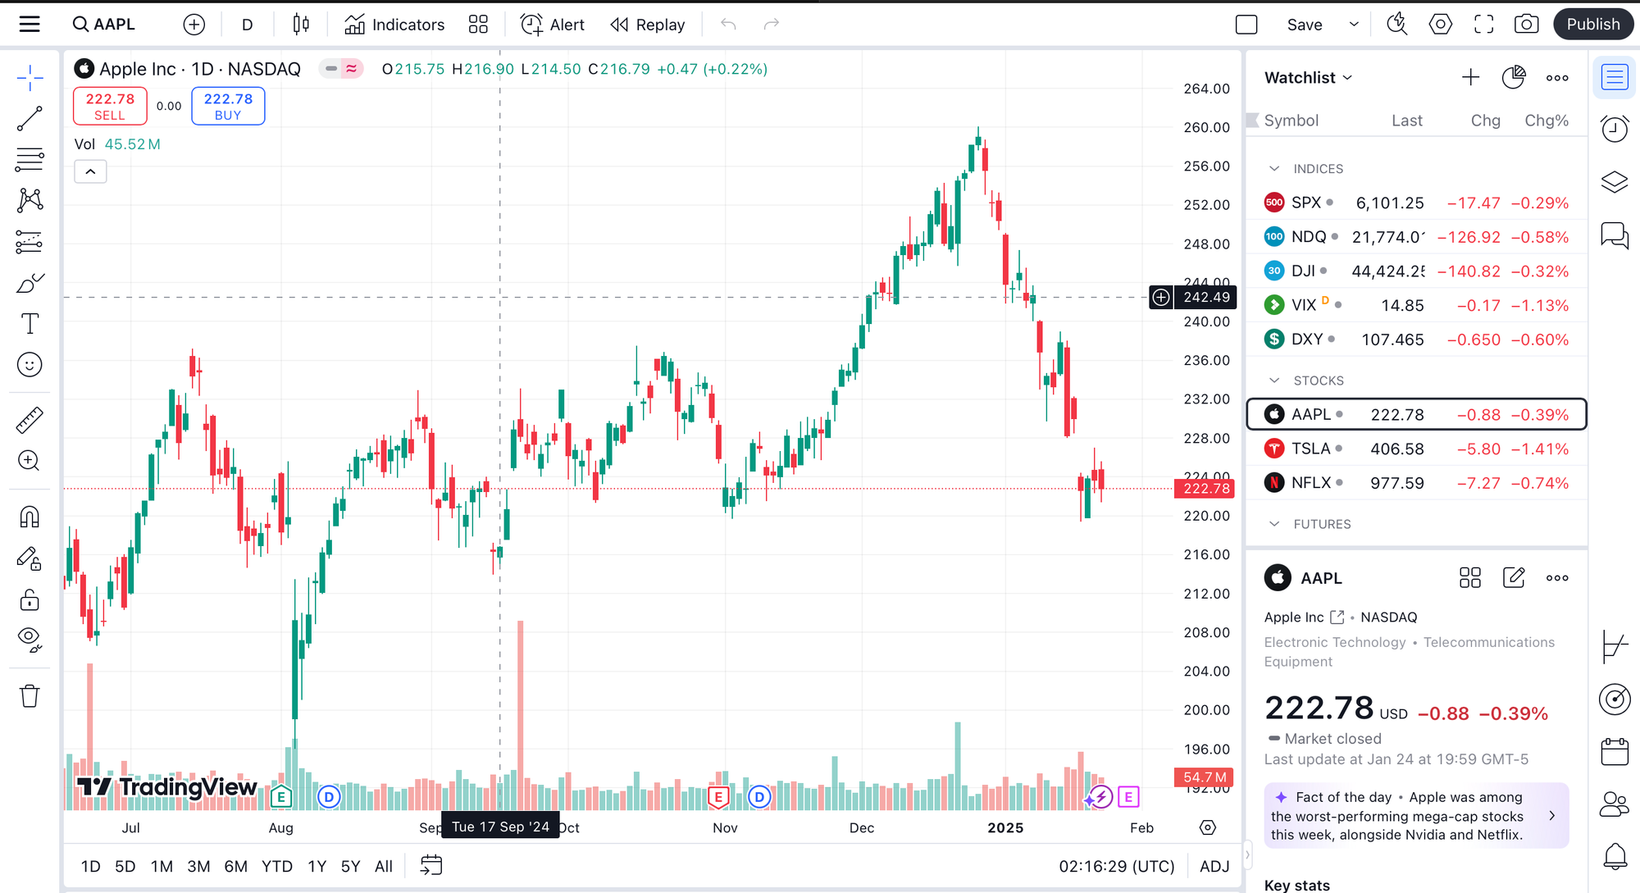Screen dimensions: 1640x893
Task: Publish the chart idea
Action: 1593,25
